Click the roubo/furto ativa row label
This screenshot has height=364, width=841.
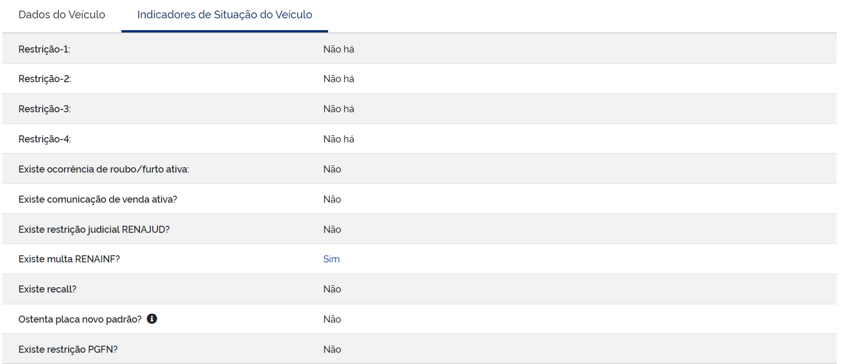pyautogui.click(x=104, y=169)
